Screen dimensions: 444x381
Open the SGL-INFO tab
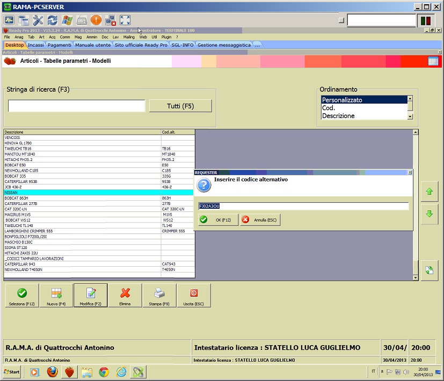[183, 45]
